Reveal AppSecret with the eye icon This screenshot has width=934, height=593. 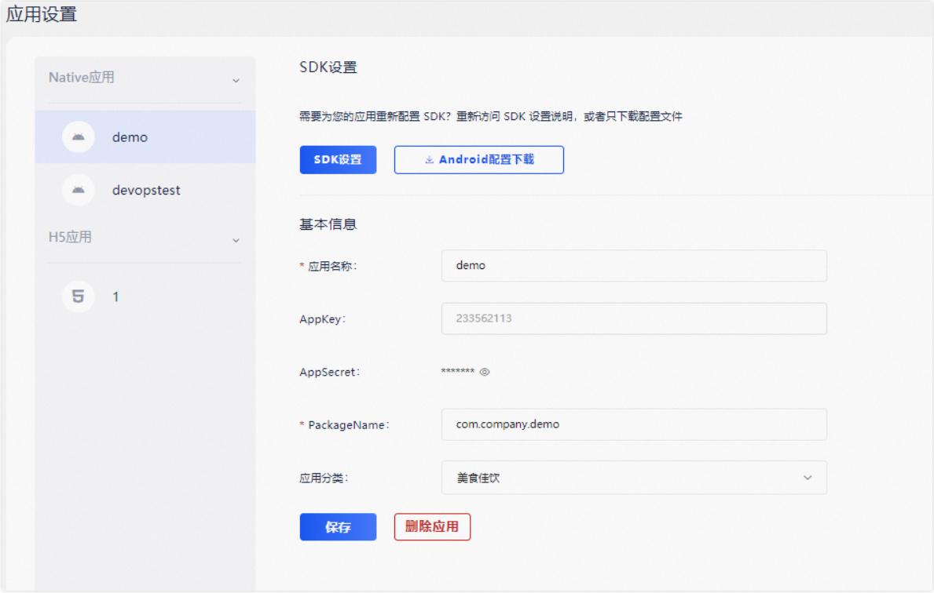[x=485, y=372]
